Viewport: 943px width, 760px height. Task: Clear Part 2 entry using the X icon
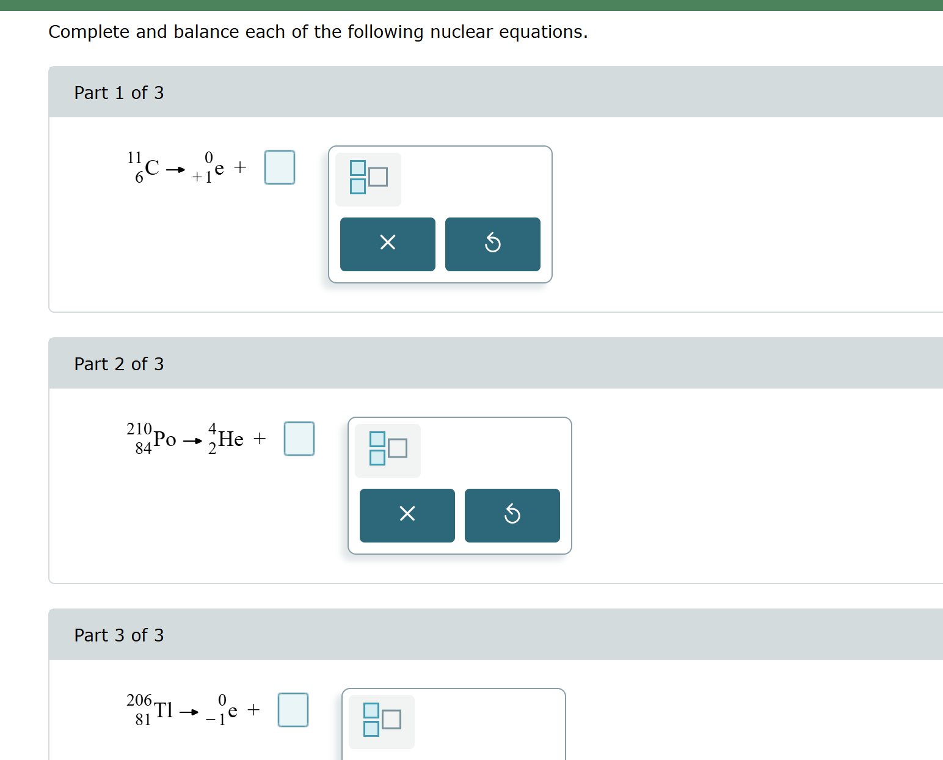pos(407,515)
